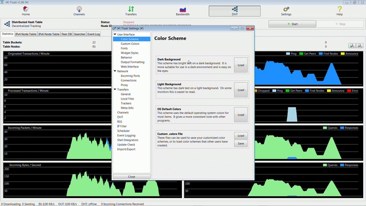Open Shell Integration settings item

(x=128, y=140)
